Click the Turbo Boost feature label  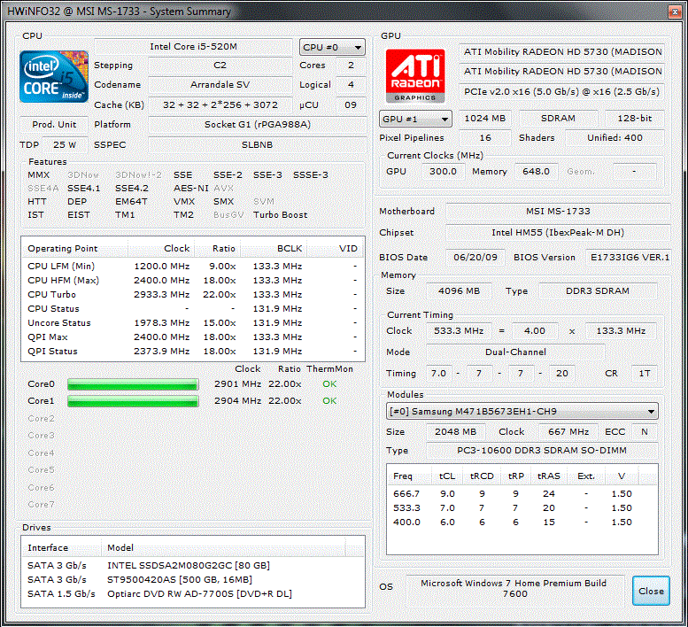click(x=281, y=214)
